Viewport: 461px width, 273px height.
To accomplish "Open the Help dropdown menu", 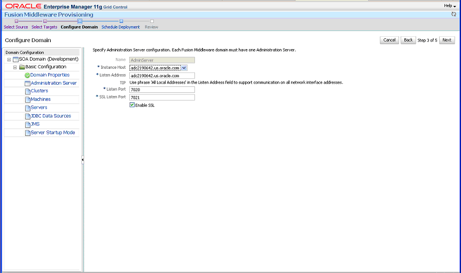I will [450, 6].
